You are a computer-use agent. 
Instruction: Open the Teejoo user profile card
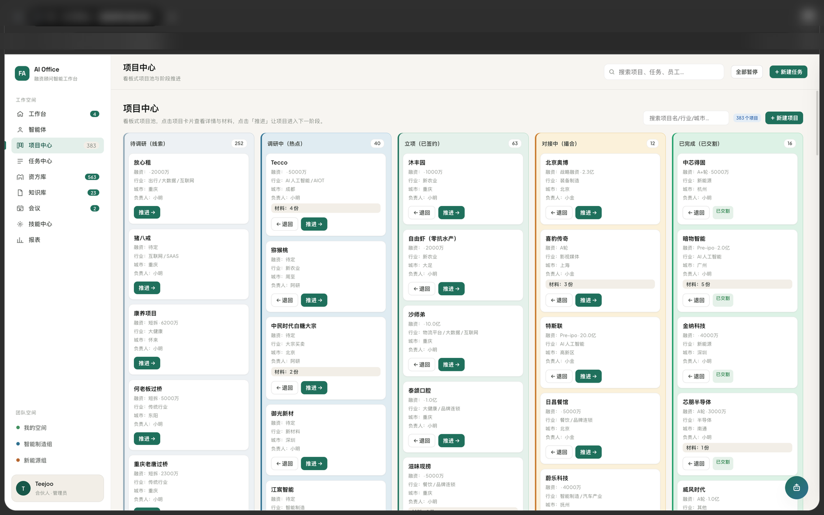coord(58,488)
